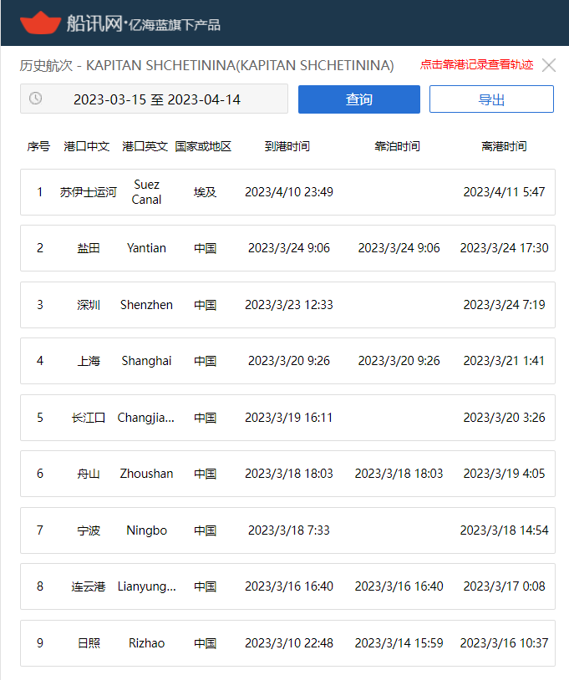Click the 到港时间 column header
The height and width of the screenshot is (680, 569).
click(287, 146)
